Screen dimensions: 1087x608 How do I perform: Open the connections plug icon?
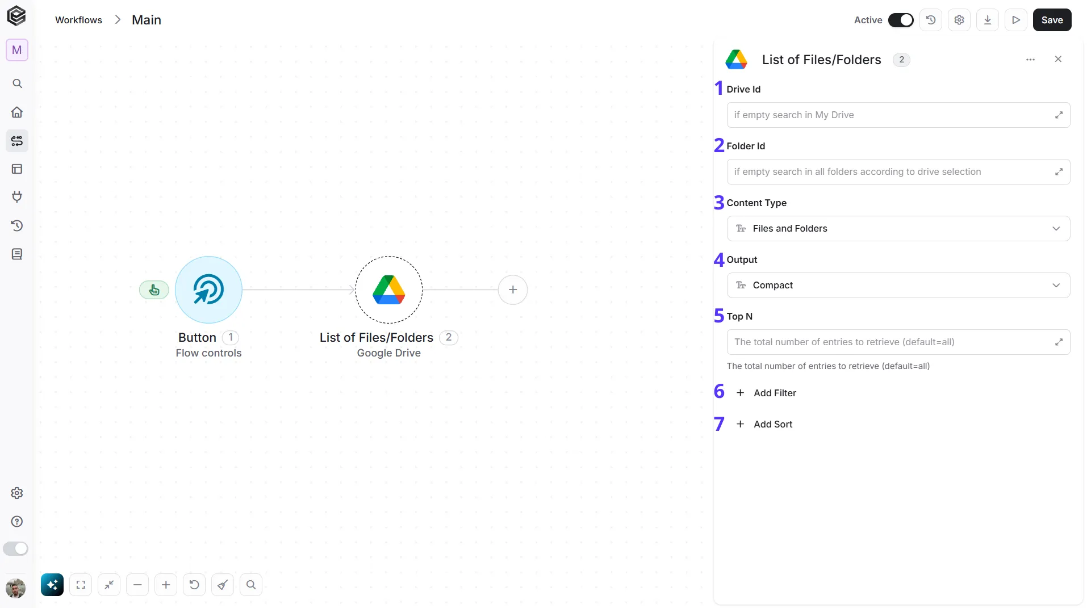[x=17, y=198]
